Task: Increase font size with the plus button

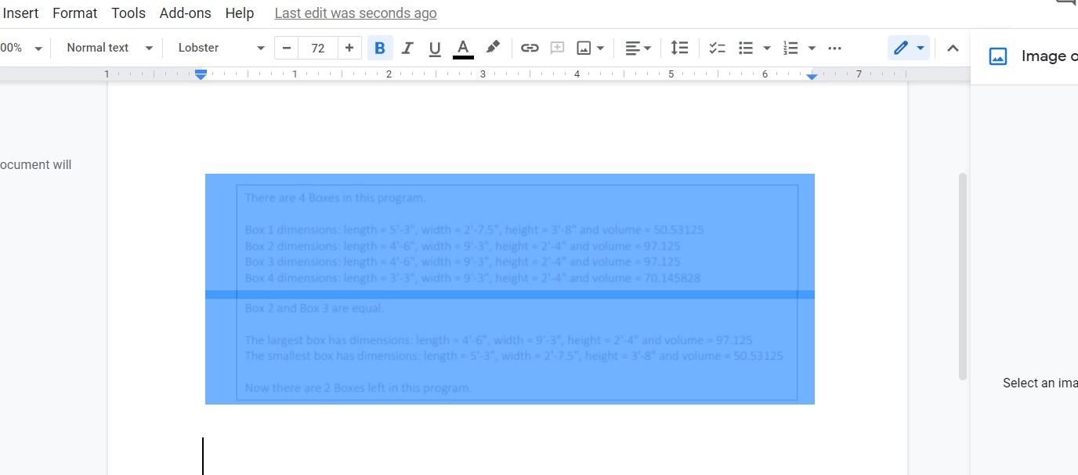Action: [349, 48]
